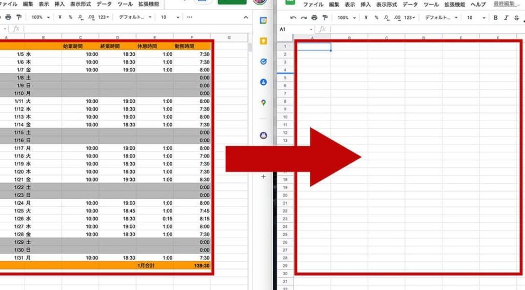Image resolution: width=525 pixels, height=290 pixels.
Task: Toggle Italic formatting in right window
Action: tap(506, 17)
